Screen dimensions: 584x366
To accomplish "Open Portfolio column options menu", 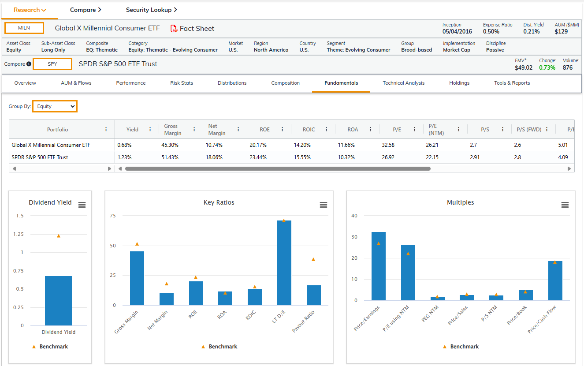I will pyautogui.click(x=106, y=129).
